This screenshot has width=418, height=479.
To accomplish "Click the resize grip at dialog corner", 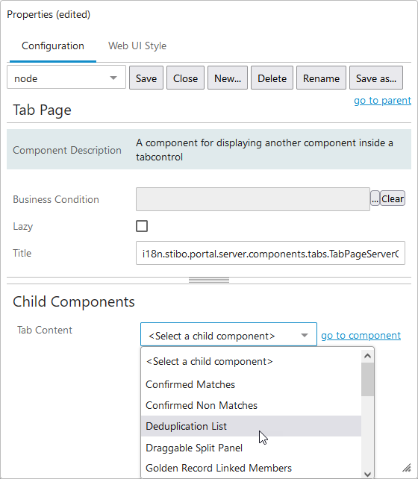I will (x=407, y=467).
